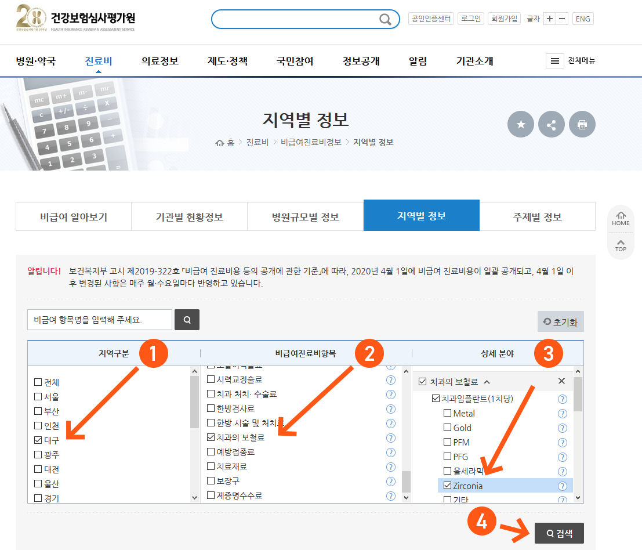This screenshot has width=642, height=550.
Task: Open help icon for 예방접종료
Action: (x=391, y=453)
